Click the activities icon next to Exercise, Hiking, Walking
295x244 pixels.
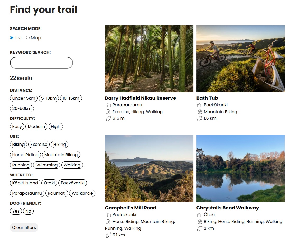tap(108, 112)
